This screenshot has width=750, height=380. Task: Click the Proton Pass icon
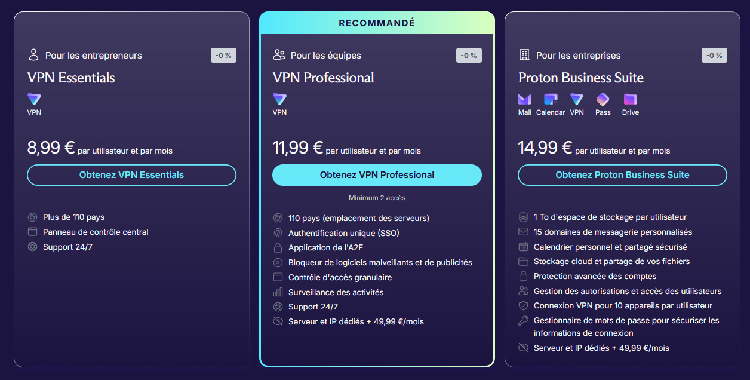pos(603,99)
